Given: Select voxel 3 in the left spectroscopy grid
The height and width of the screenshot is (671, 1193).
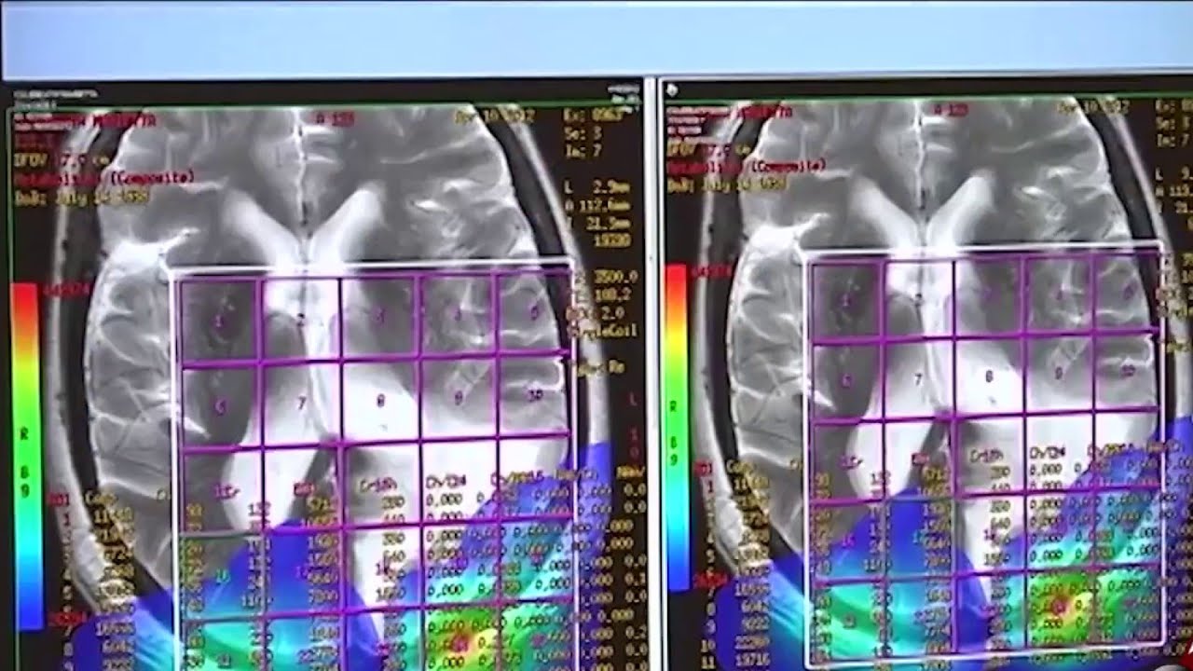Looking at the screenshot, I should [379, 317].
